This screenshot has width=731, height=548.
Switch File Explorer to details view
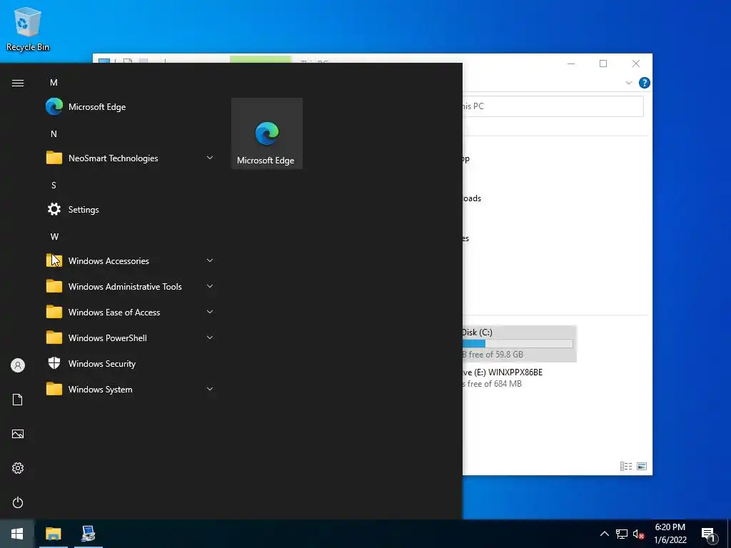pos(626,466)
